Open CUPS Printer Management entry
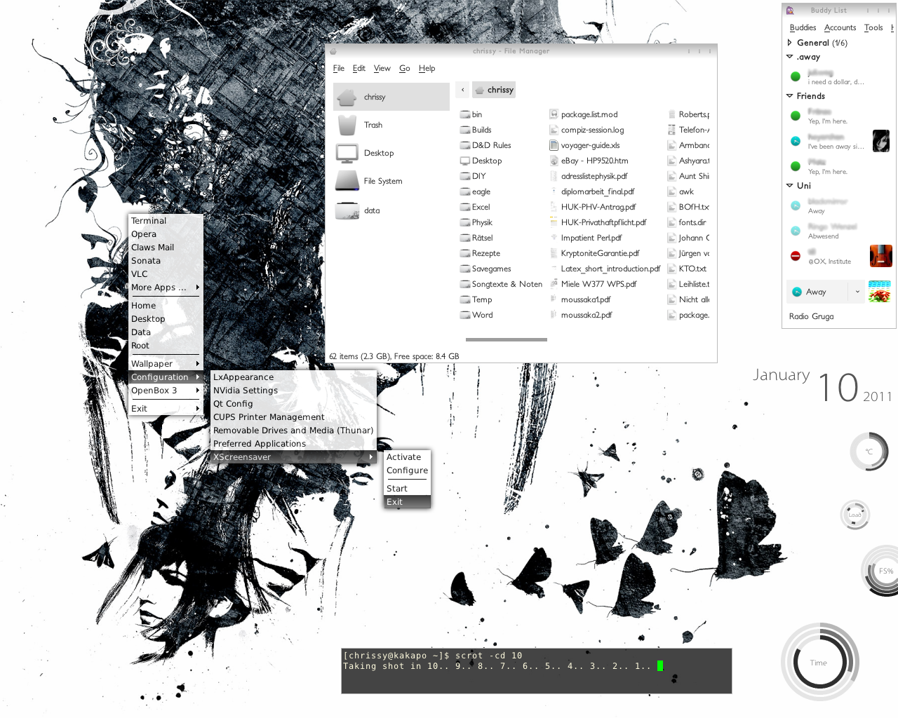 (293, 417)
